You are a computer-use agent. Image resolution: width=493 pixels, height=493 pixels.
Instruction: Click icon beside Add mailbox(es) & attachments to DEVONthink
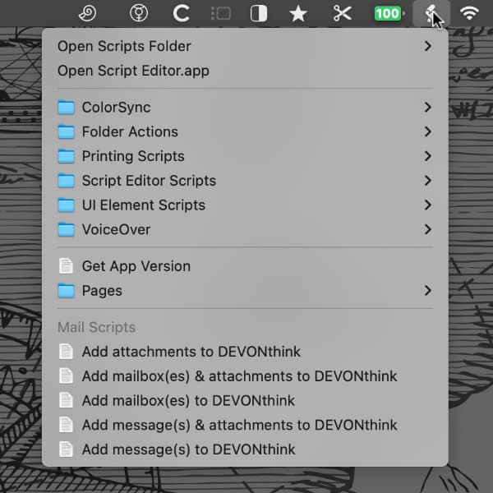(66, 376)
